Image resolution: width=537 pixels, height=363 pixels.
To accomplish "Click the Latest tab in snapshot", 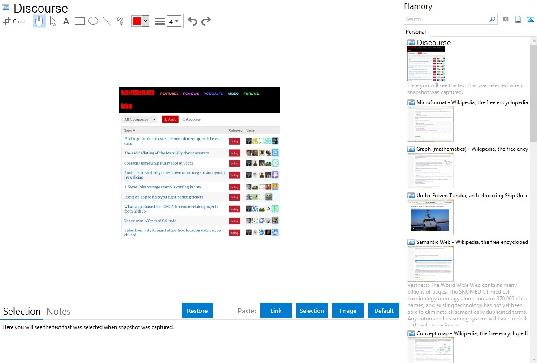I will click(x=170, y=120).
